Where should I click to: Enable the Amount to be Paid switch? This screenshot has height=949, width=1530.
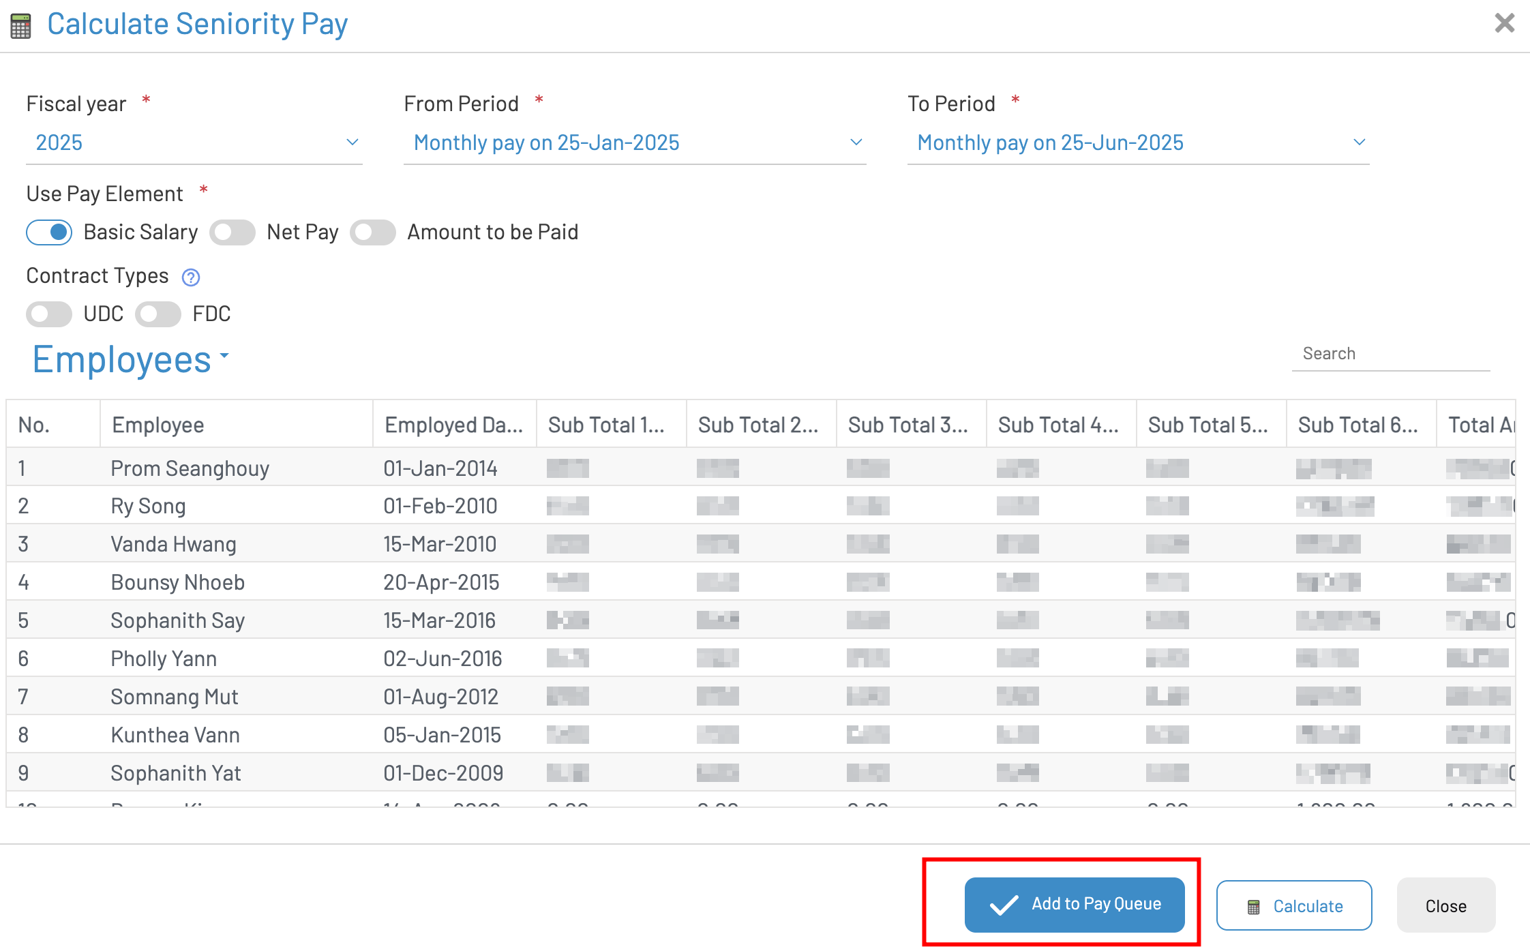[x=373, y=232]
